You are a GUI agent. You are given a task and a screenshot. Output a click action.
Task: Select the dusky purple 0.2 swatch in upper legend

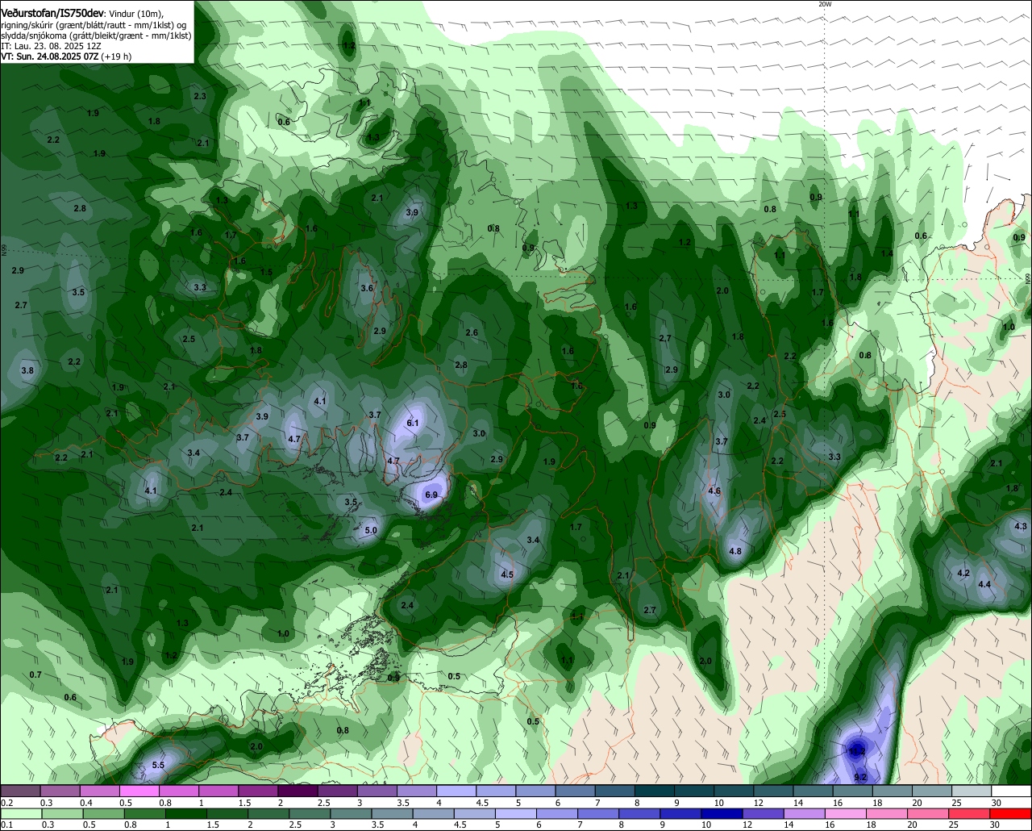[20, 791]
